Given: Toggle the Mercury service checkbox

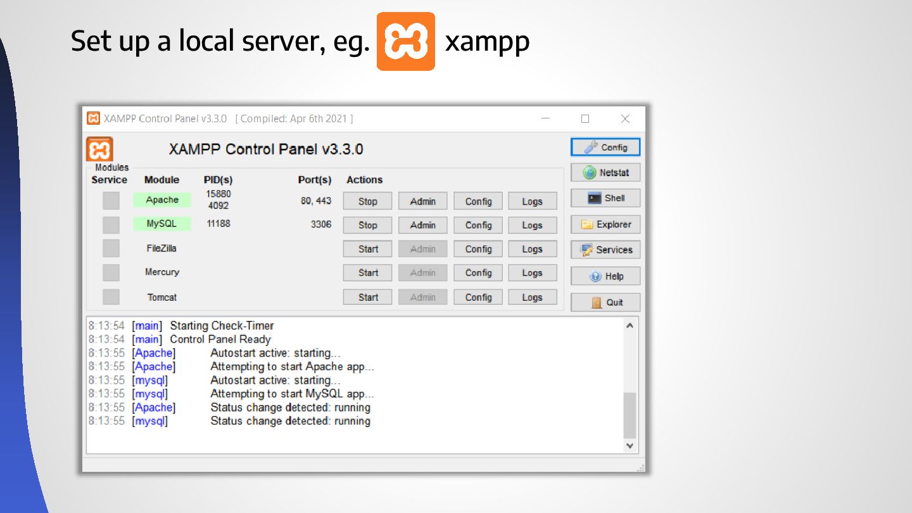Looking at the screenshot, I should [111, 272].
